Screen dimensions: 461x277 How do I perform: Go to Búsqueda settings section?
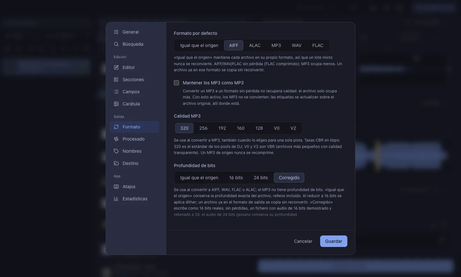(134, 44)
